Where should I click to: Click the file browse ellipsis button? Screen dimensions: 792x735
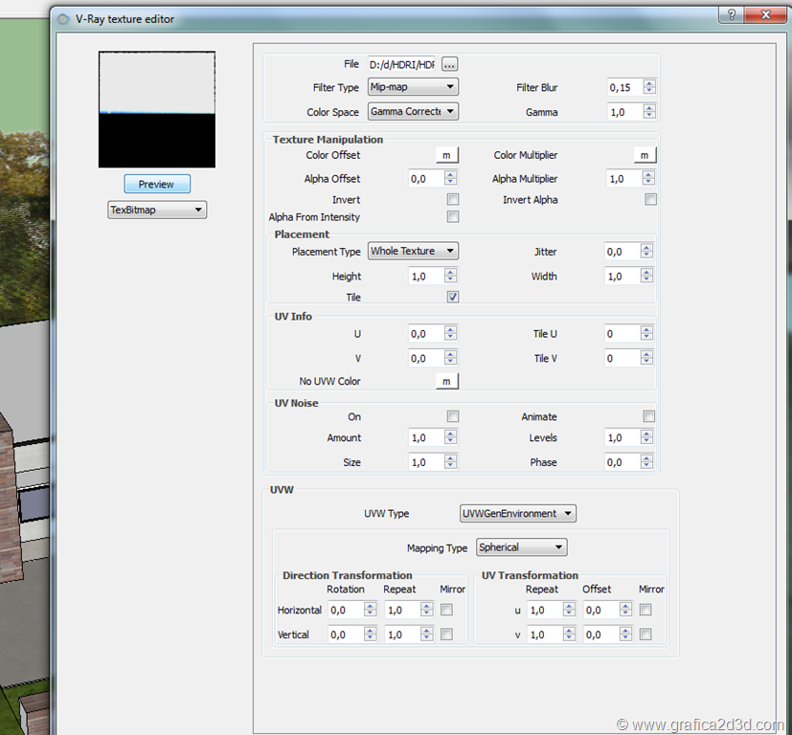(x=449, y=64)
